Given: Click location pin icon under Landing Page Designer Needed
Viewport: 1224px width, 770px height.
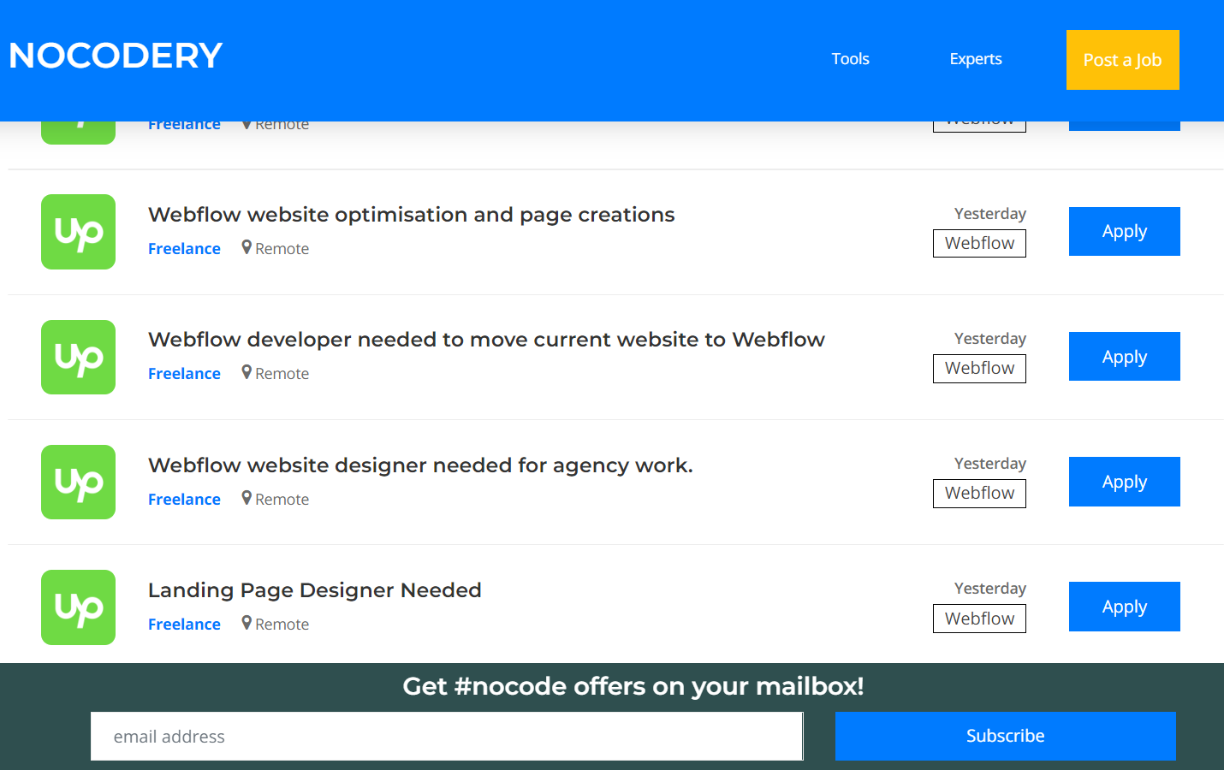Looking at the screenshot, I should [x=247, y=624].
